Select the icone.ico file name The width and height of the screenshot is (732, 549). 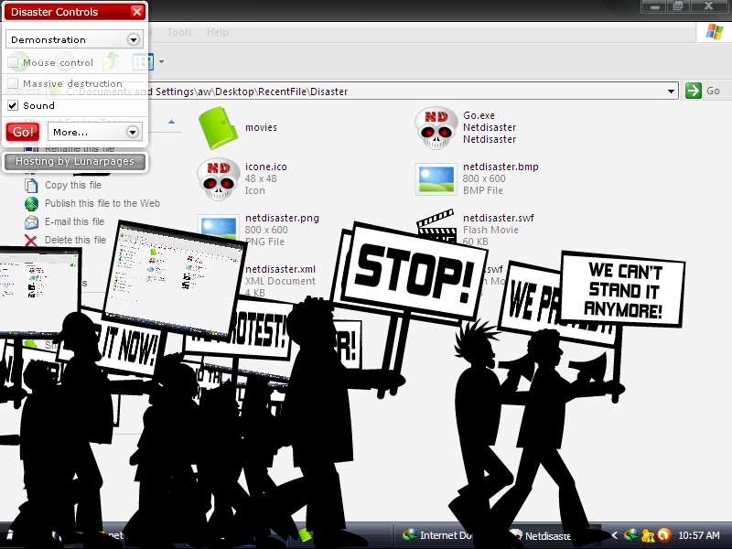point(265,167)
